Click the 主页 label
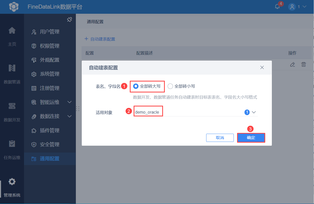 12,44
